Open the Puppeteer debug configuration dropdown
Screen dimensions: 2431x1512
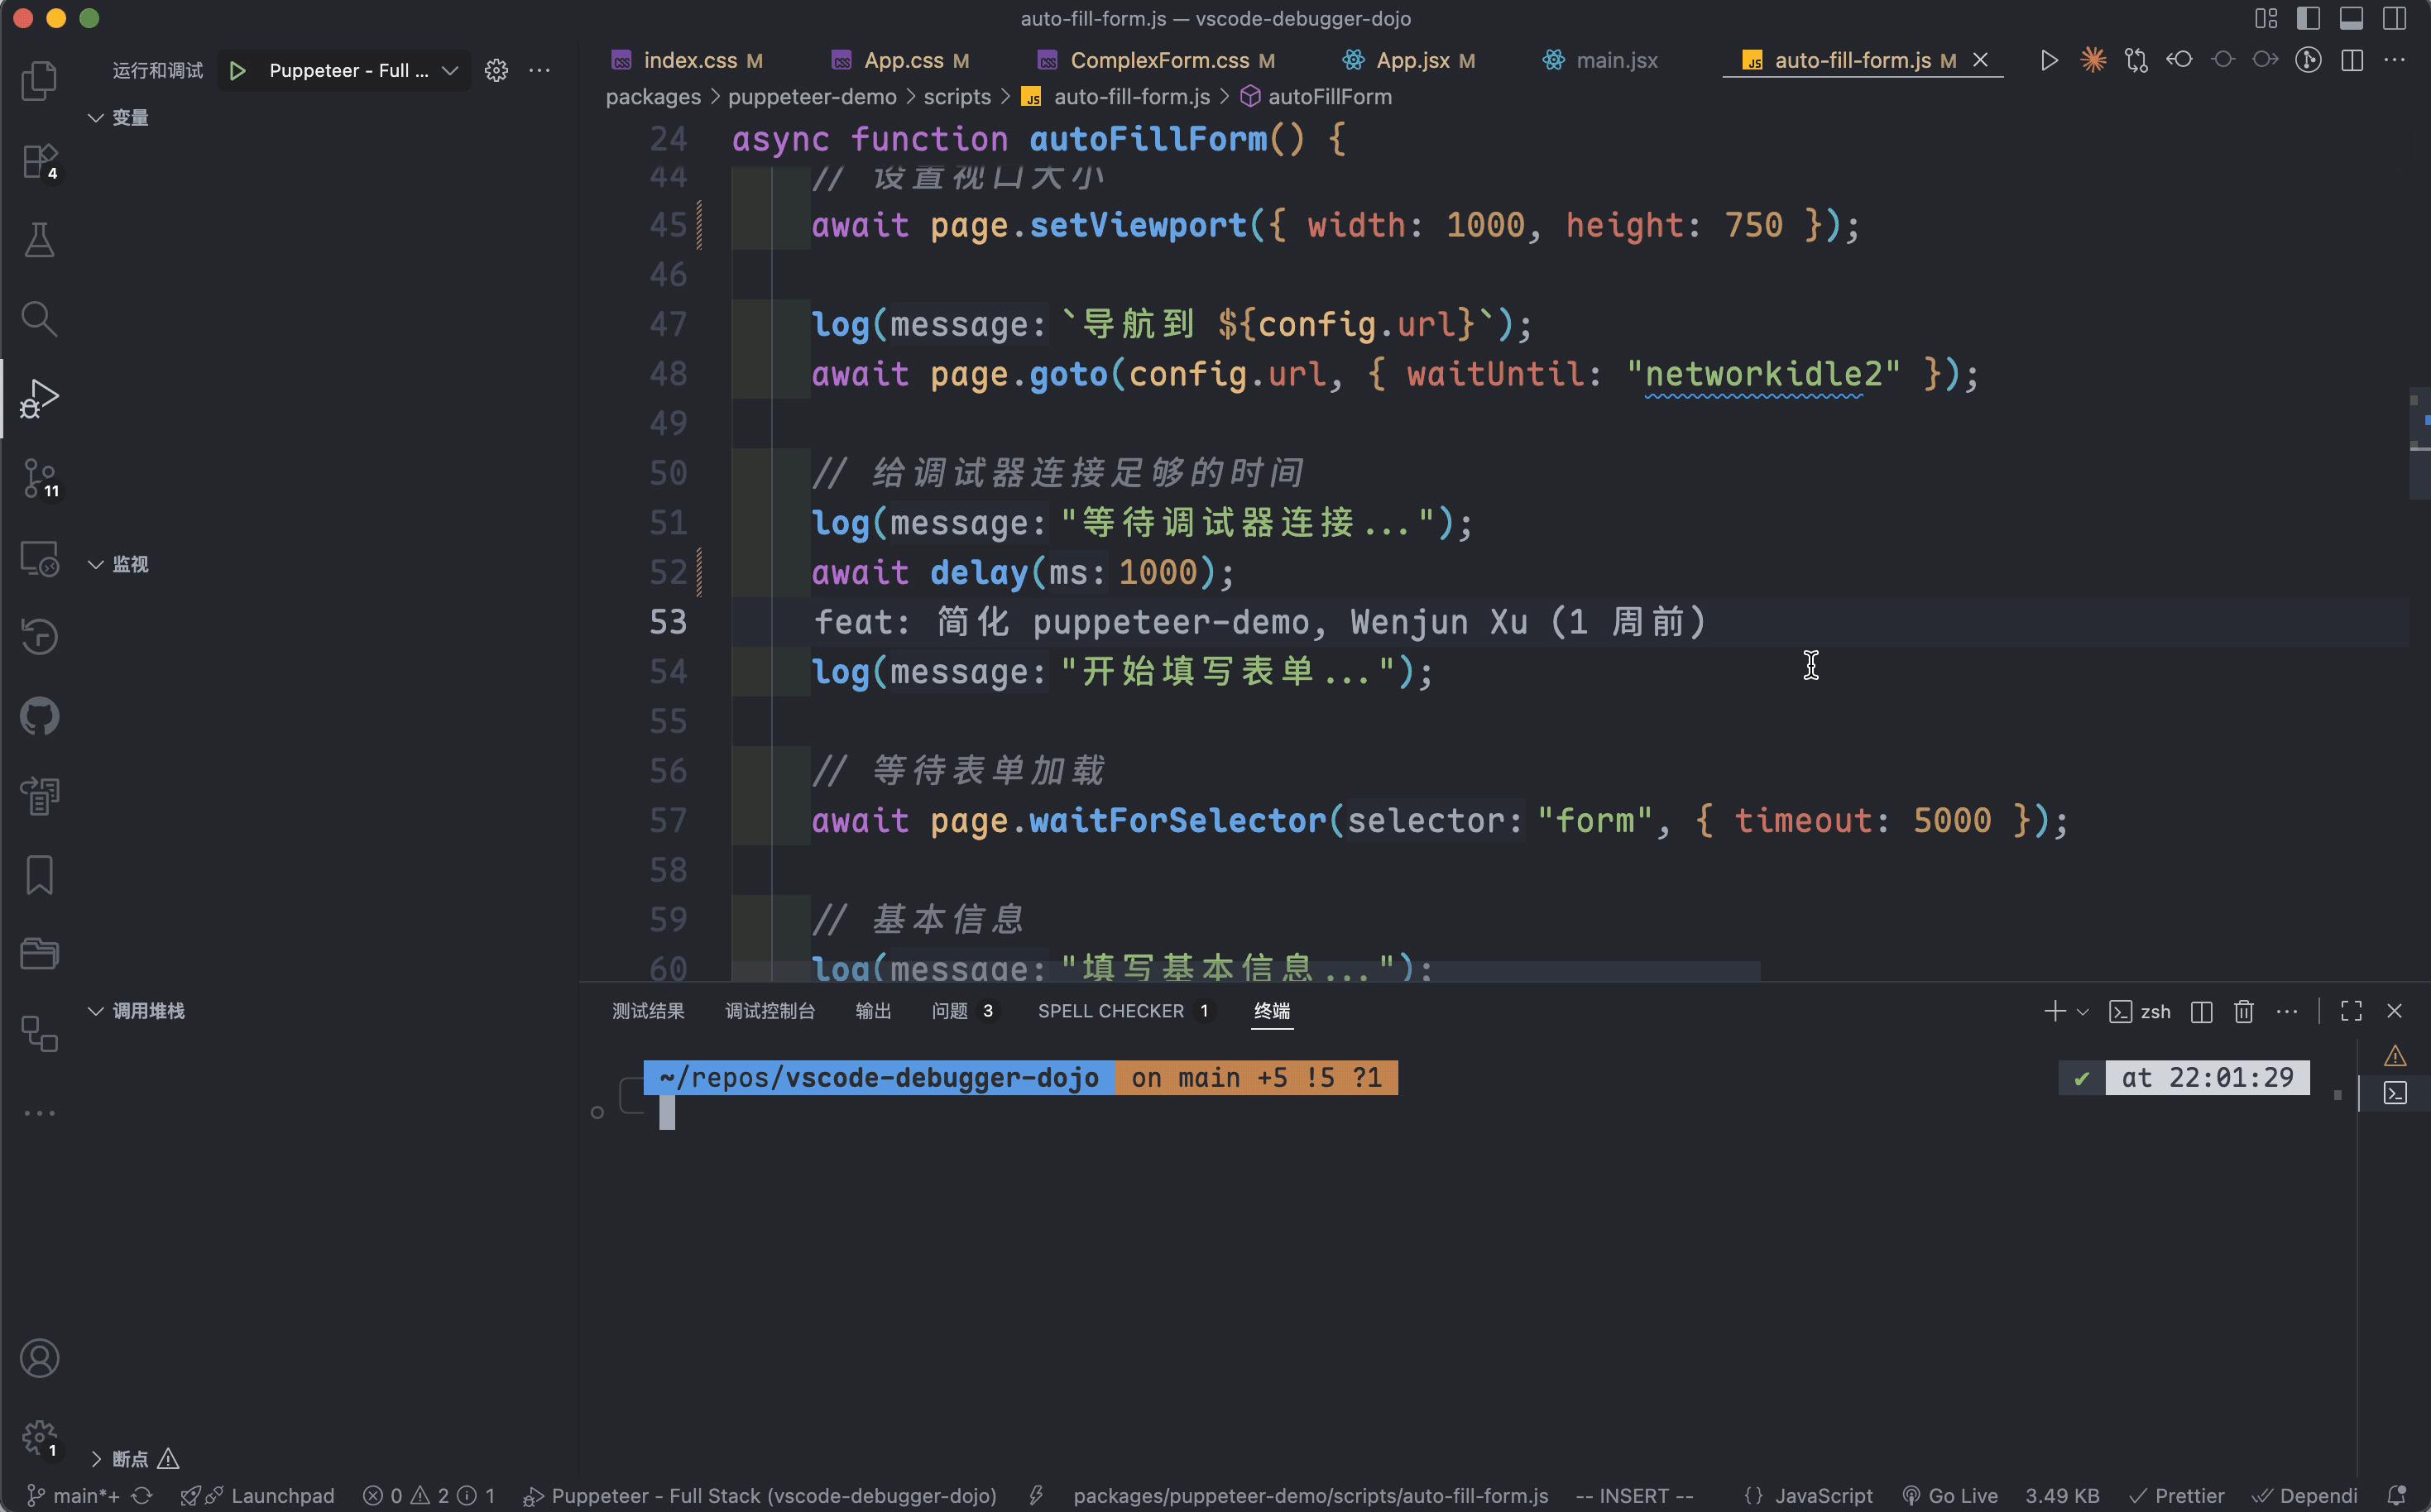[x=451, y=70]
